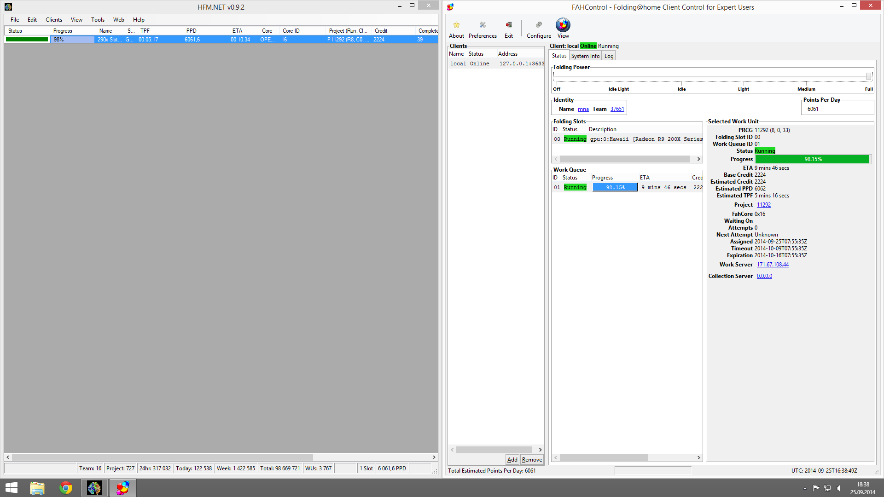This screenshot has width=884, height=497.
Task: Open the Help menu in HFM.NET
Action: click(139, 20)
